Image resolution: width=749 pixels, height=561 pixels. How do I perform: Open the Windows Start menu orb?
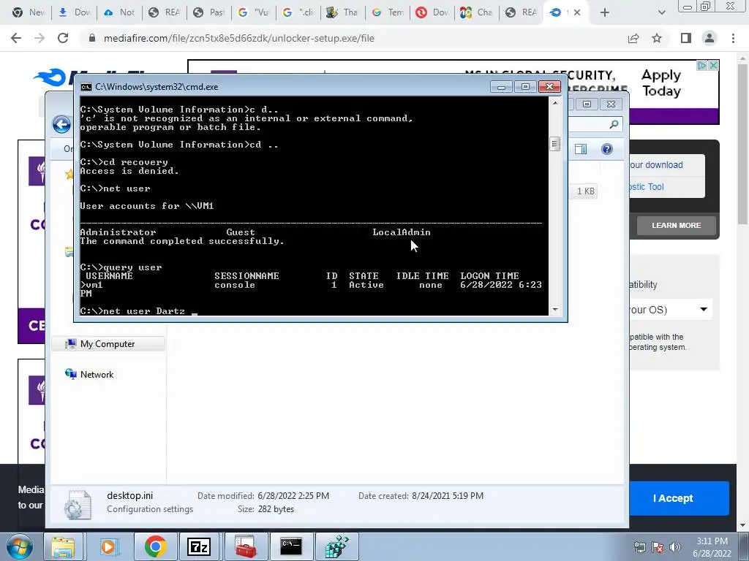[x=20, y=546]
